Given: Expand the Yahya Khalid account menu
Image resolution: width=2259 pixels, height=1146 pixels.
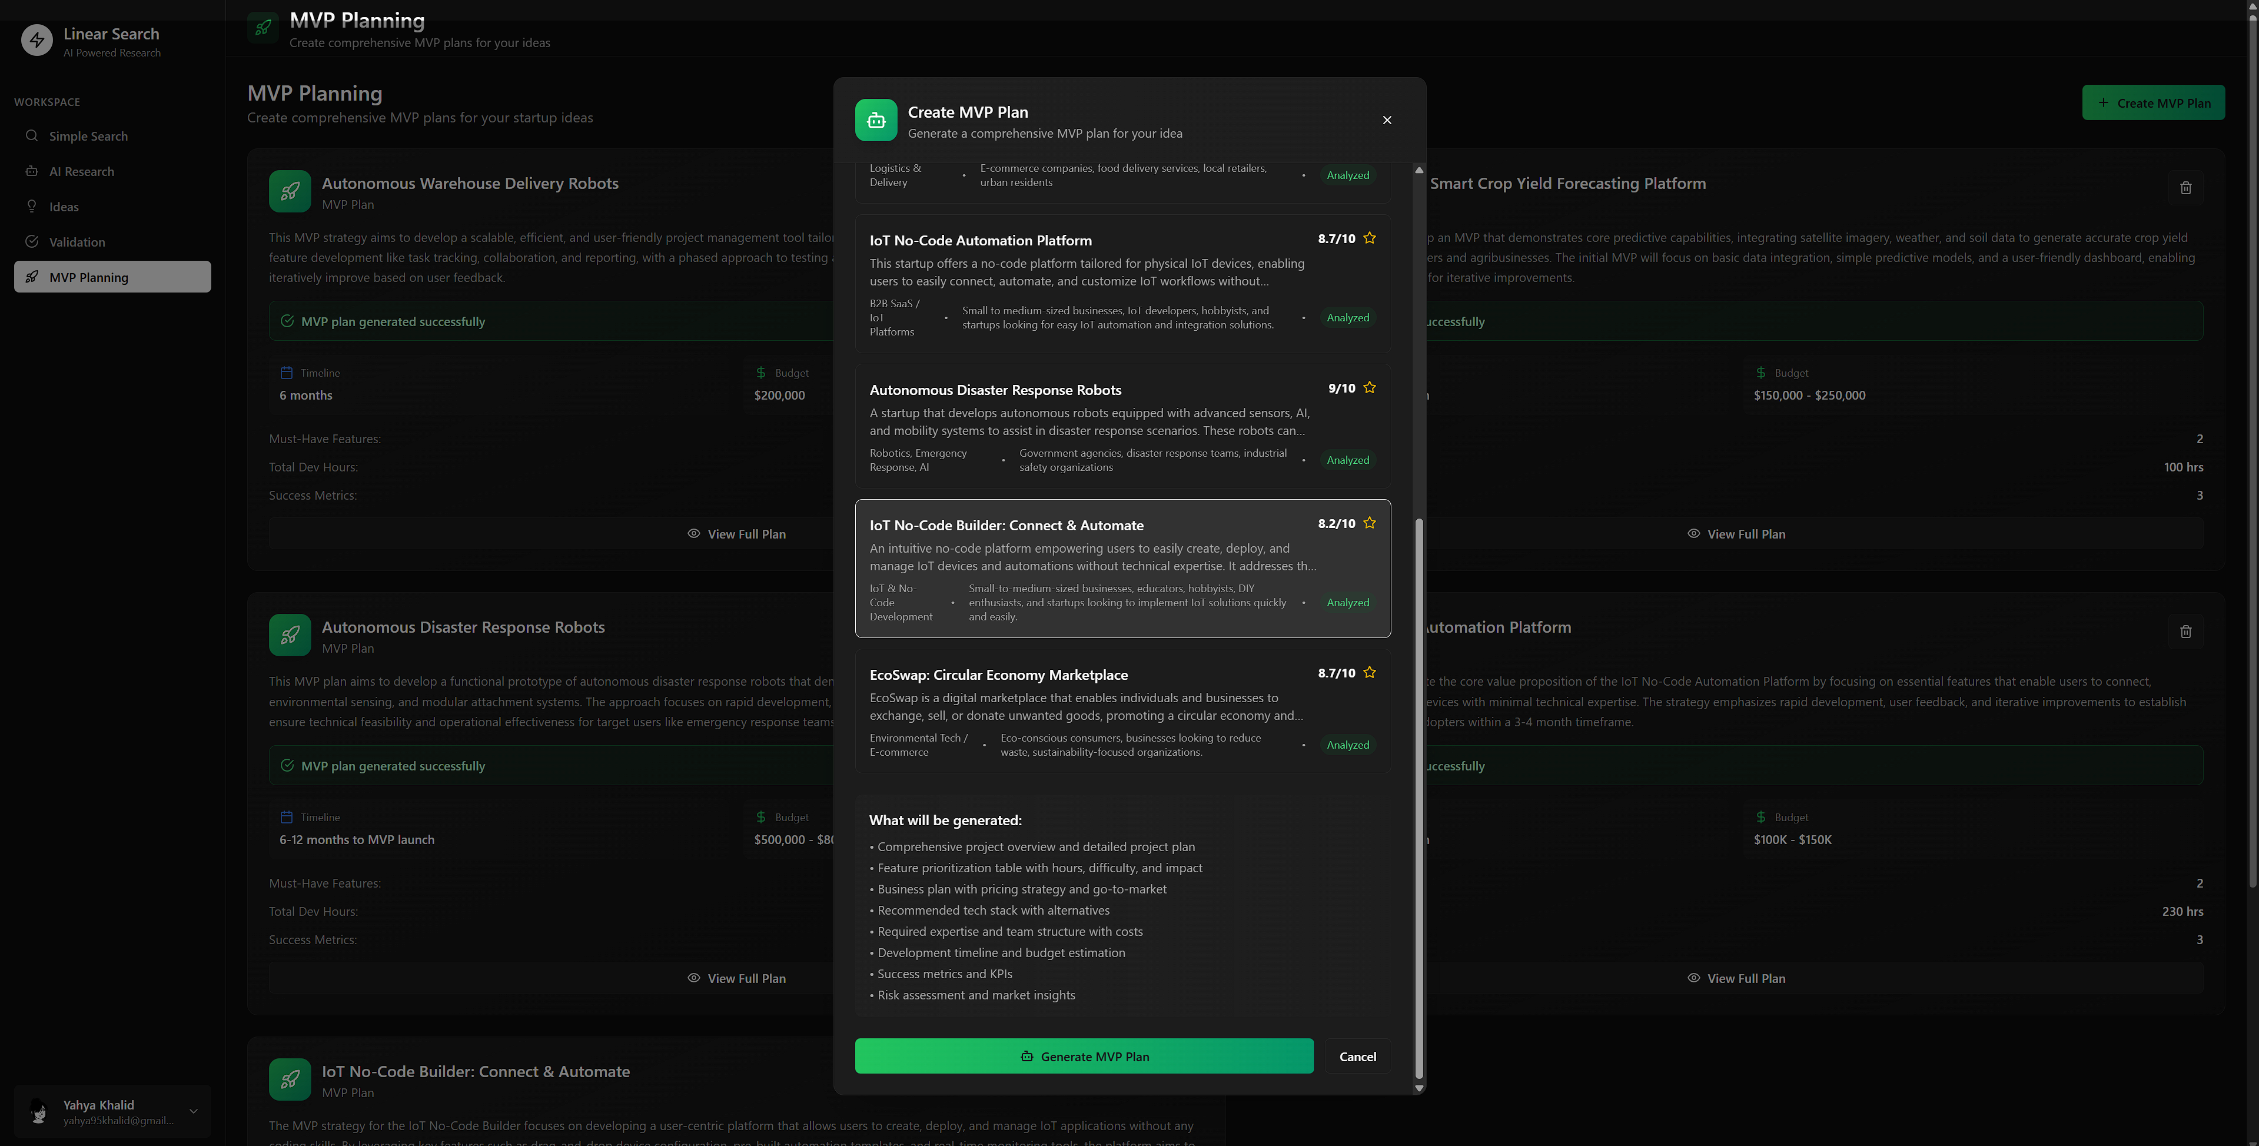Looking at the screenshot, I should point(193,1111).
